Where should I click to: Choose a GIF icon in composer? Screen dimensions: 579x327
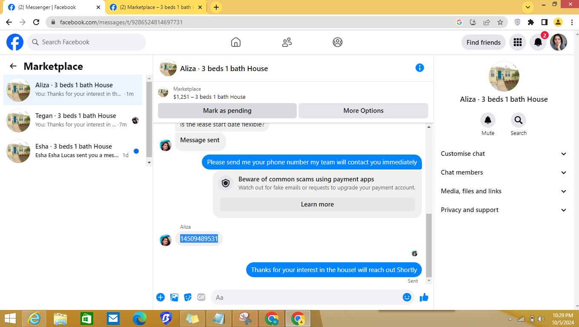click(x=201, y=297)
